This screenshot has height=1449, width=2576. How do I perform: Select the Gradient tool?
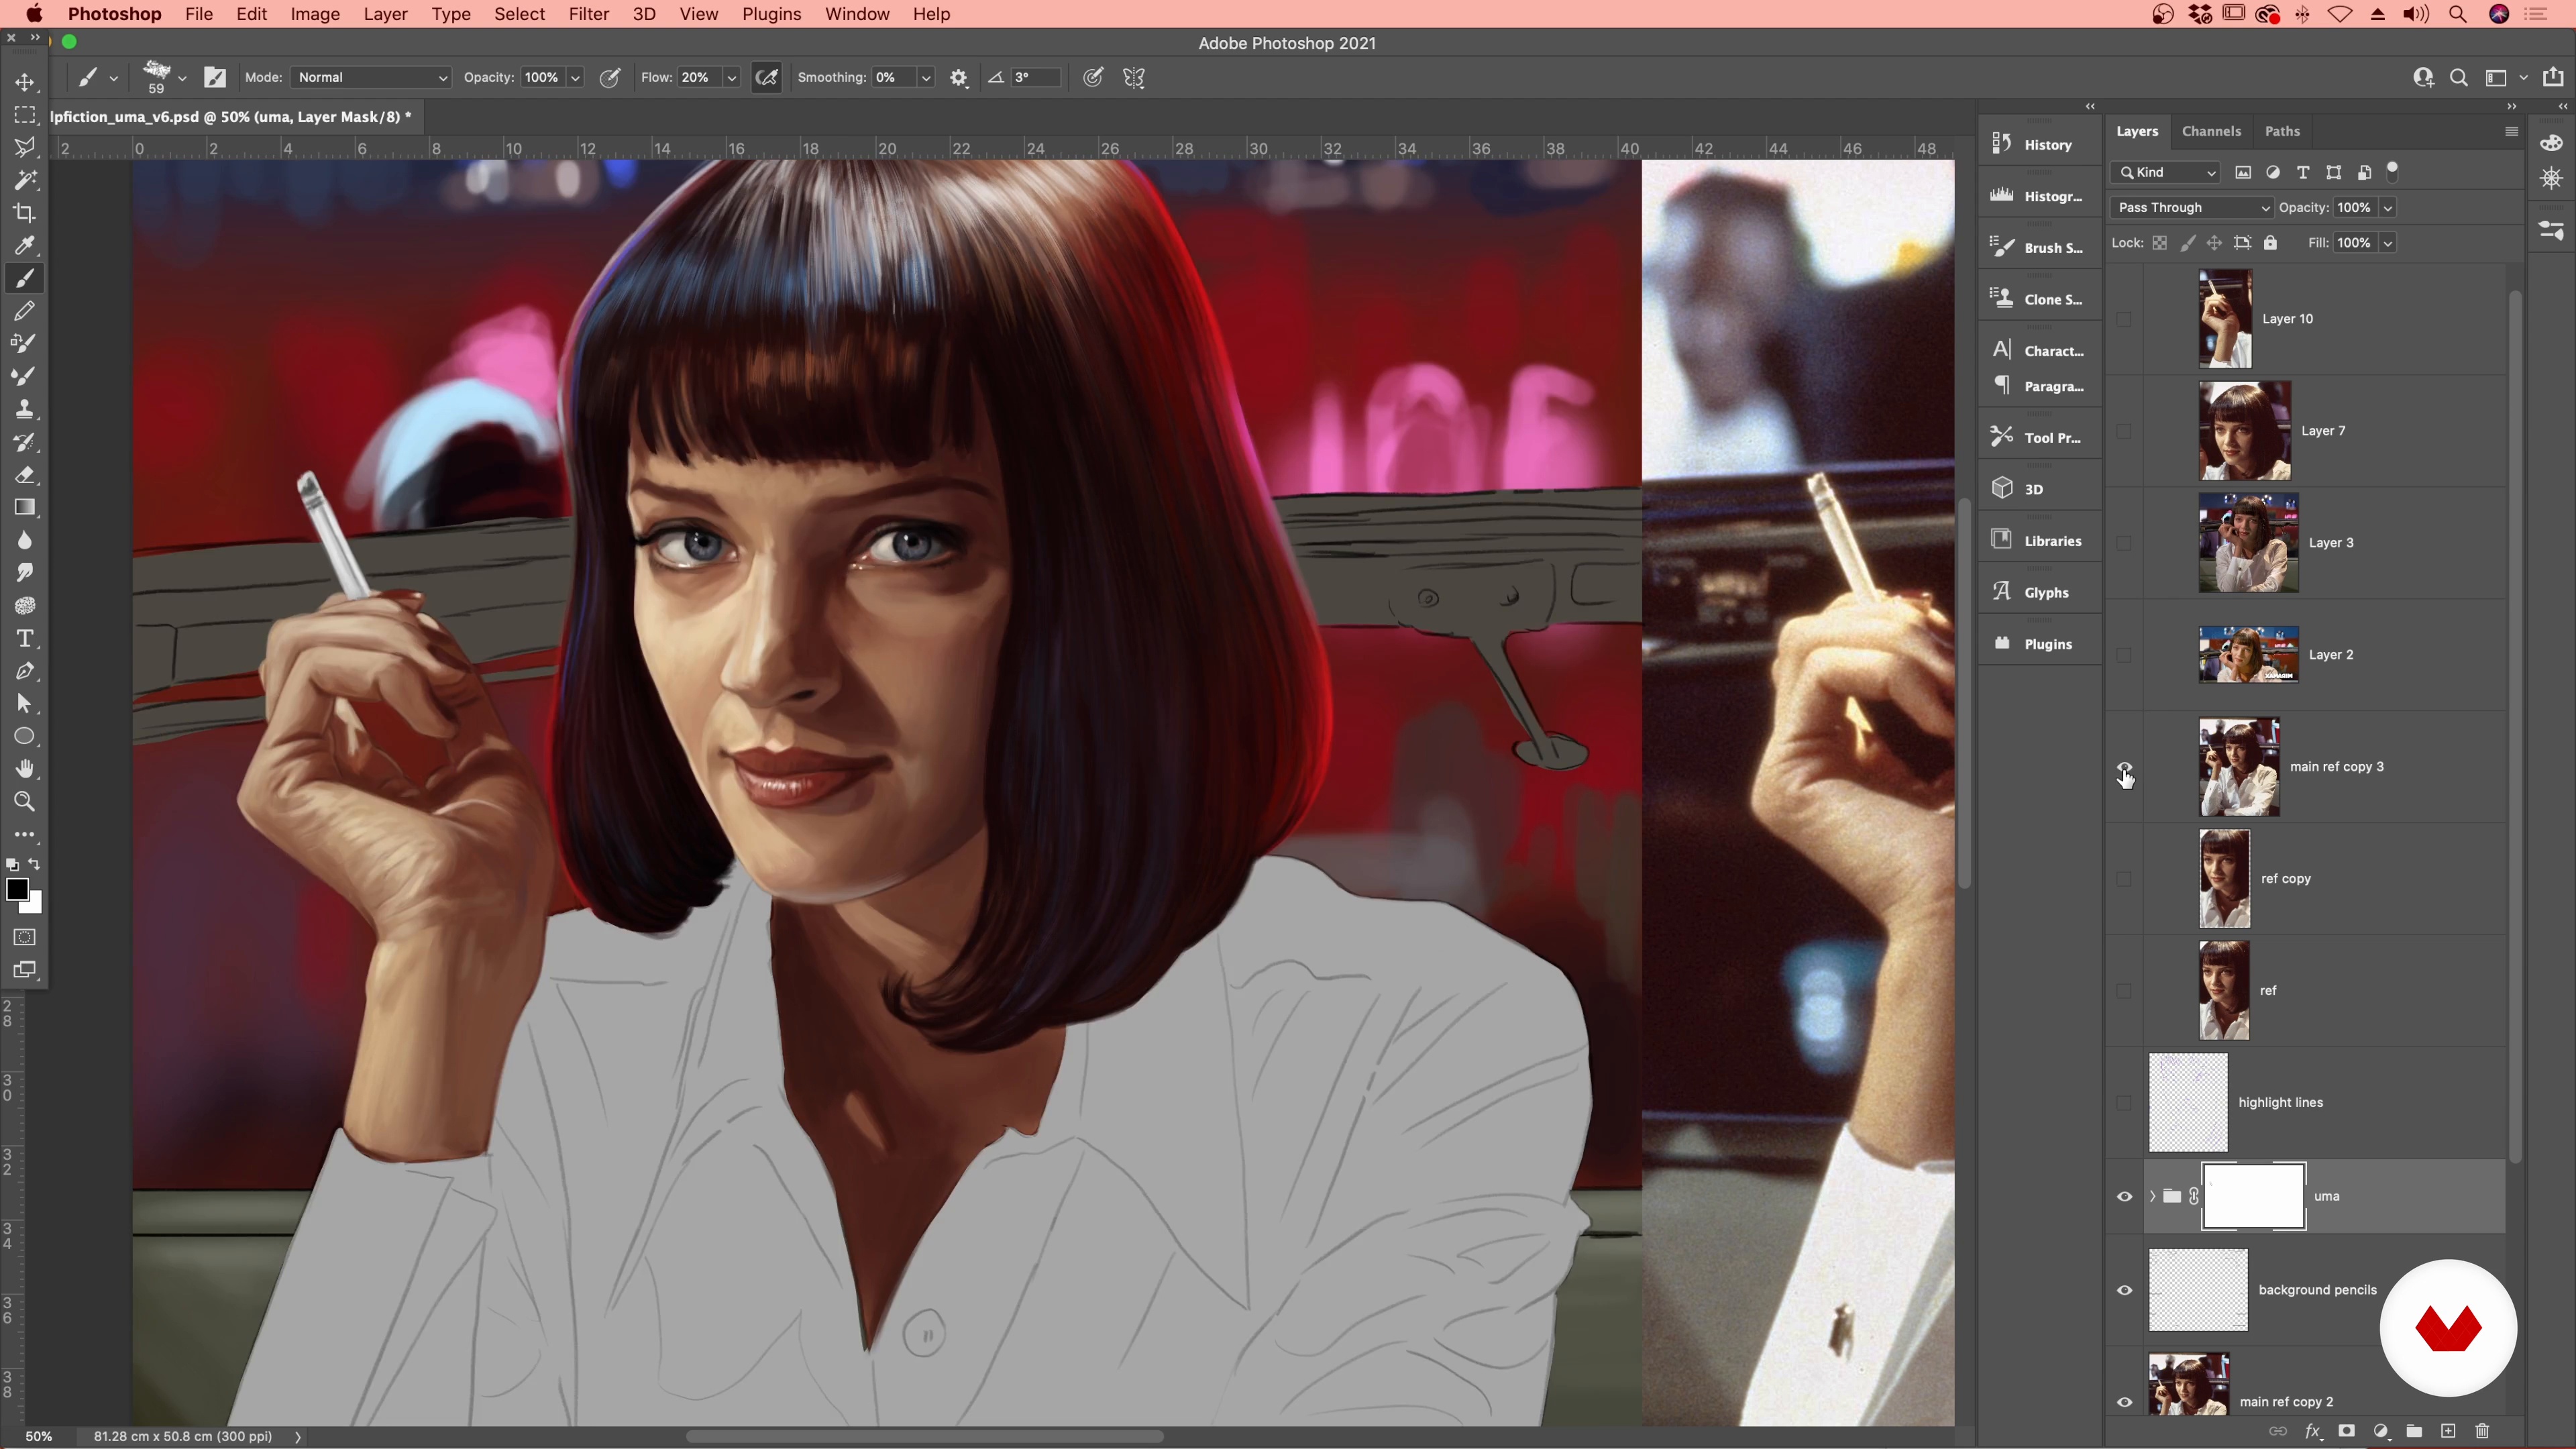25,508
